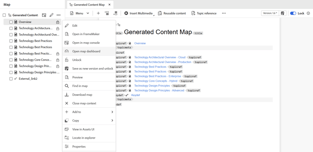This screenshot has height=152, width=313.
Task: Check the Overview checkbox
Action: click(x=11, y=22)
